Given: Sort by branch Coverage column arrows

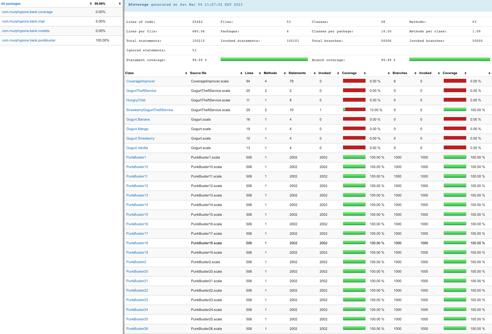Looking at the screenshot, I should [x=465, y=73].
